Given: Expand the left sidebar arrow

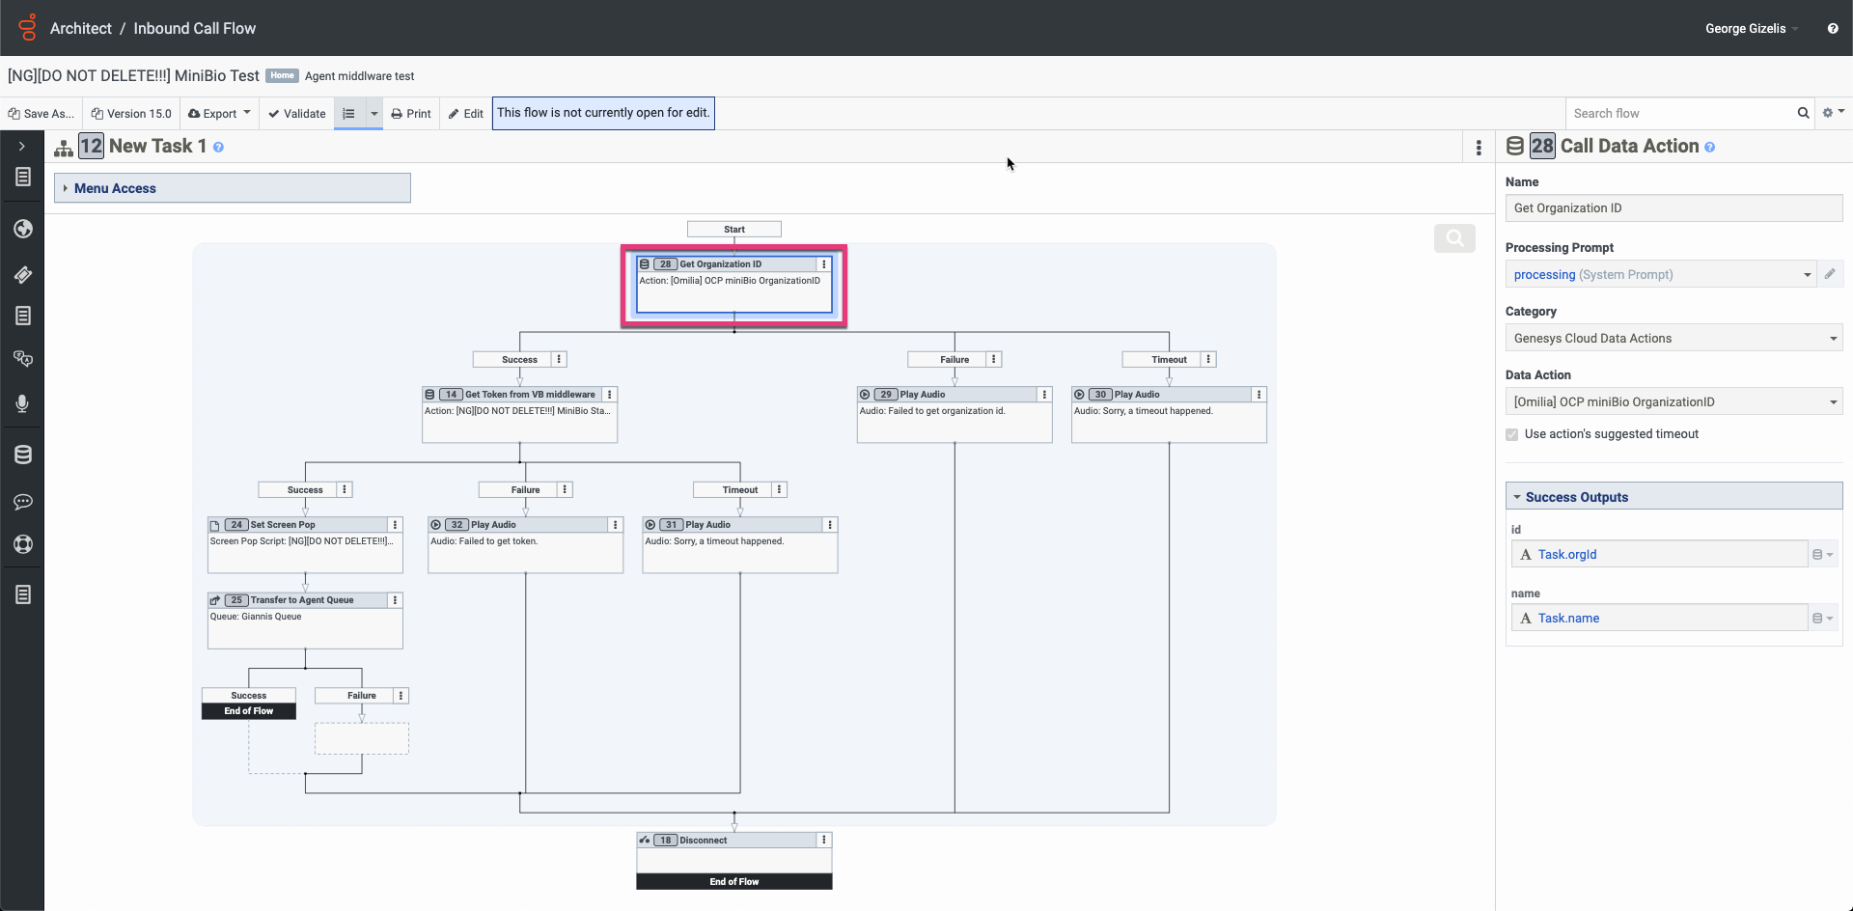Looking at the screenshot, I should coord(22,147).
